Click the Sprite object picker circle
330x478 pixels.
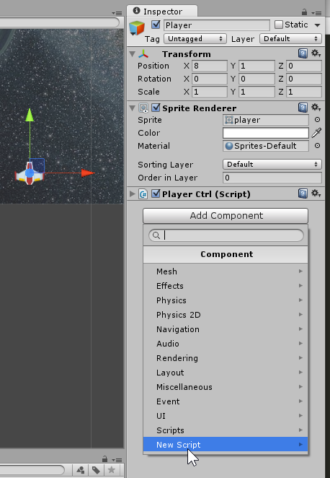click(317, 120)
